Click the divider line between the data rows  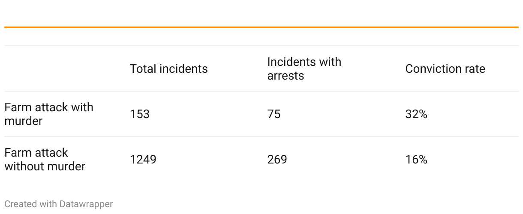[x=261, y=137]
